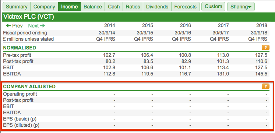275x133 pixels.
Task: Click the Pre-tax profit value 102.7
Action: tap(109, 55)
